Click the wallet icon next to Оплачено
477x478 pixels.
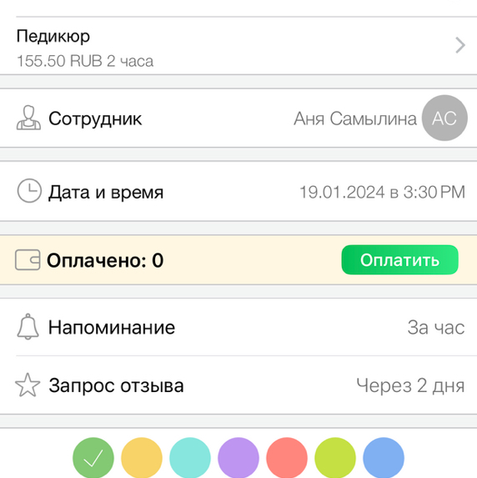[x=28, y=259]
